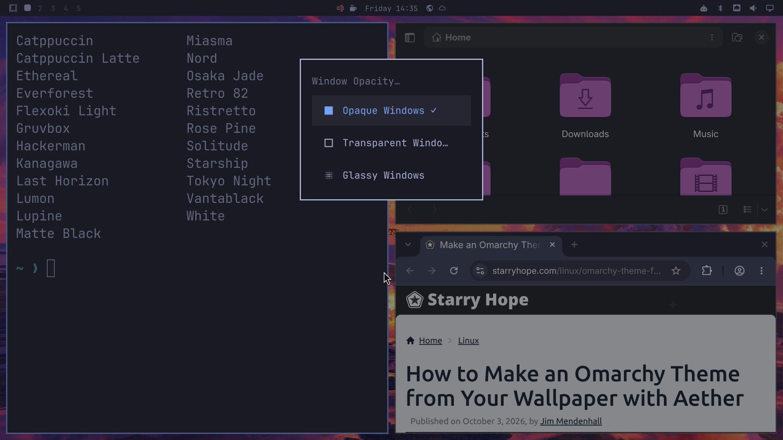The height and width of the screenshot is (440, 783).
Task: Expand browser tab search dropdown
Action: pos(408,244)
